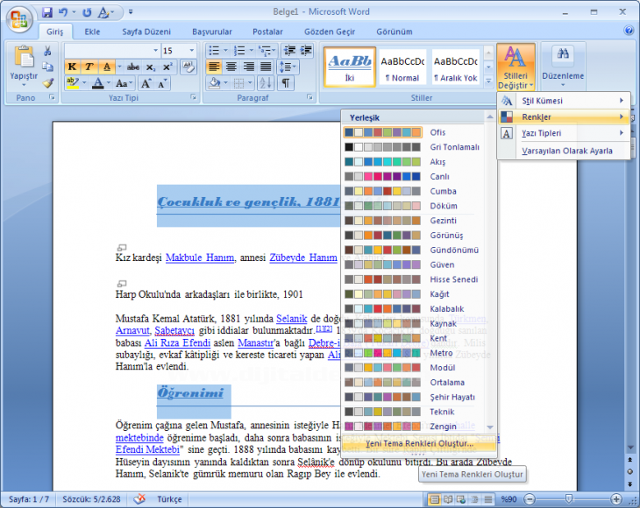Switch to the Sayfa Düzeni tab
The width and height of the screenshot is (640, 508).
point(145,32)
